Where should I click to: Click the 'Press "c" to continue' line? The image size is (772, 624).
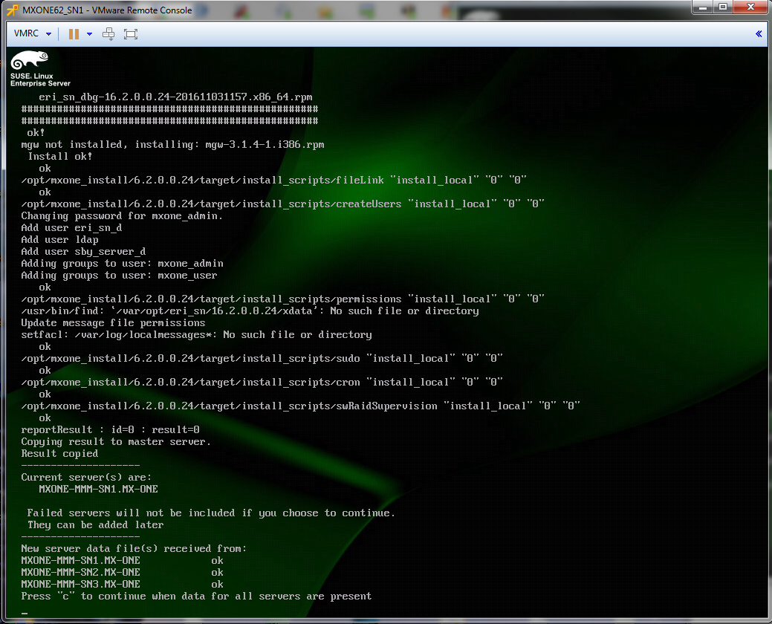[196, 596]
